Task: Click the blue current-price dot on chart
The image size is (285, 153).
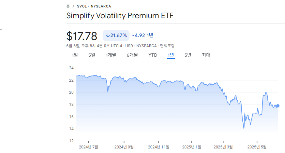Action: pyautogui.click(x=278, y=106)
